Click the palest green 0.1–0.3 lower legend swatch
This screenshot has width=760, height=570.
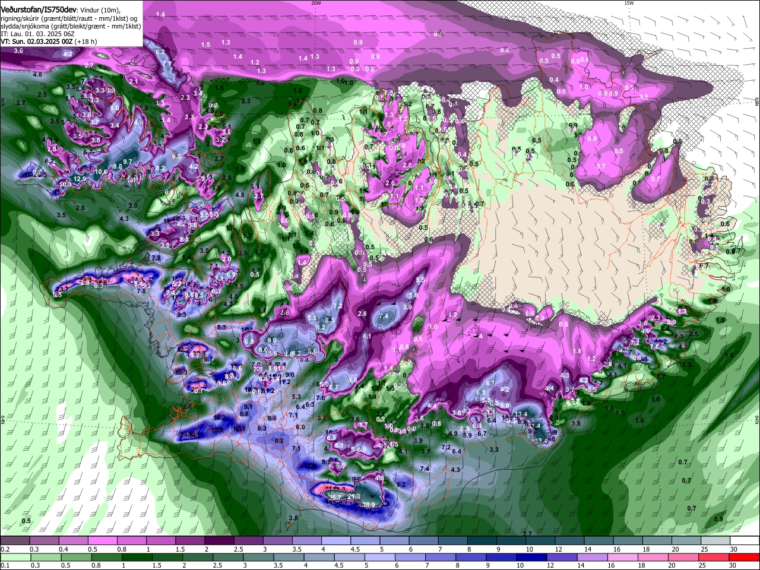pyautogui.click(x=16, y=557)
